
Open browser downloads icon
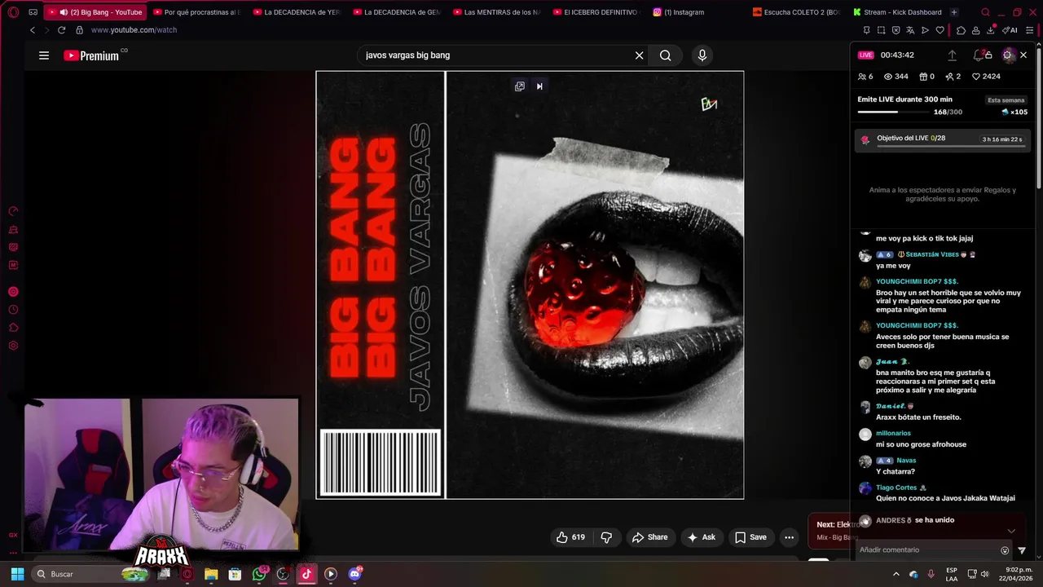pos(991,30)
